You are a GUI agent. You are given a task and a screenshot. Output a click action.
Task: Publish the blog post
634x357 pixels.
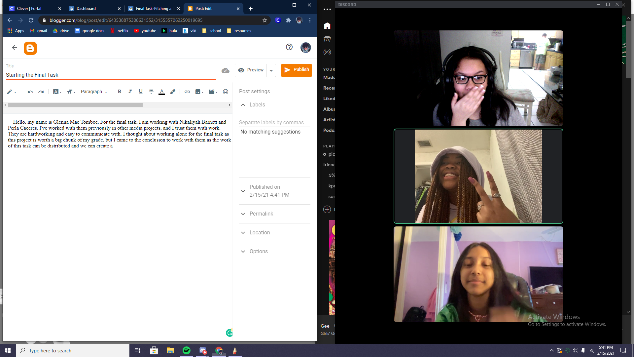pyautogui.click(x=296, y=70)
